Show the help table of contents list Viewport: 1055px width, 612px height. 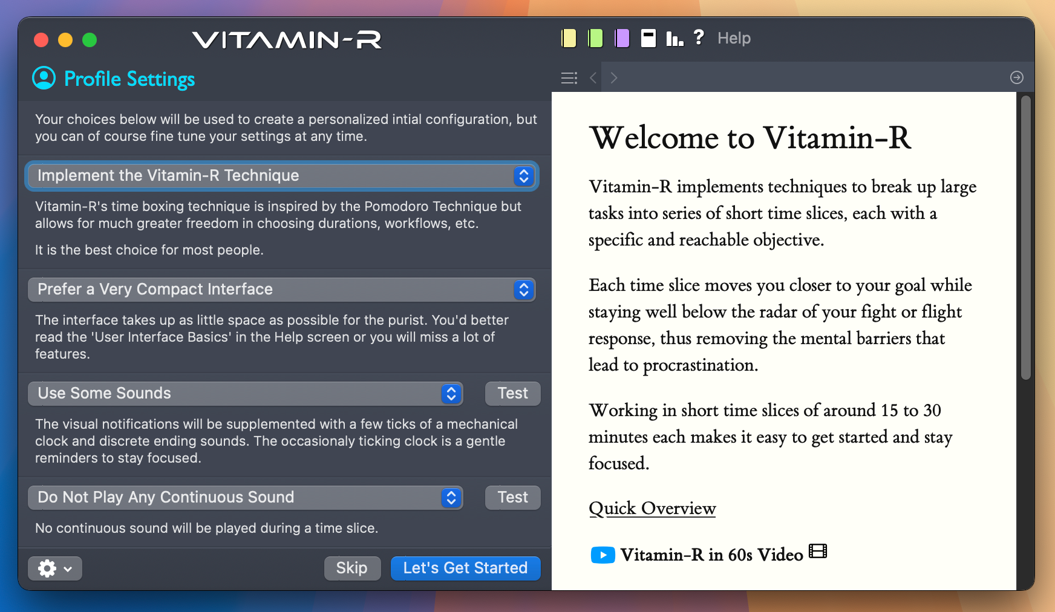point(569,78)
